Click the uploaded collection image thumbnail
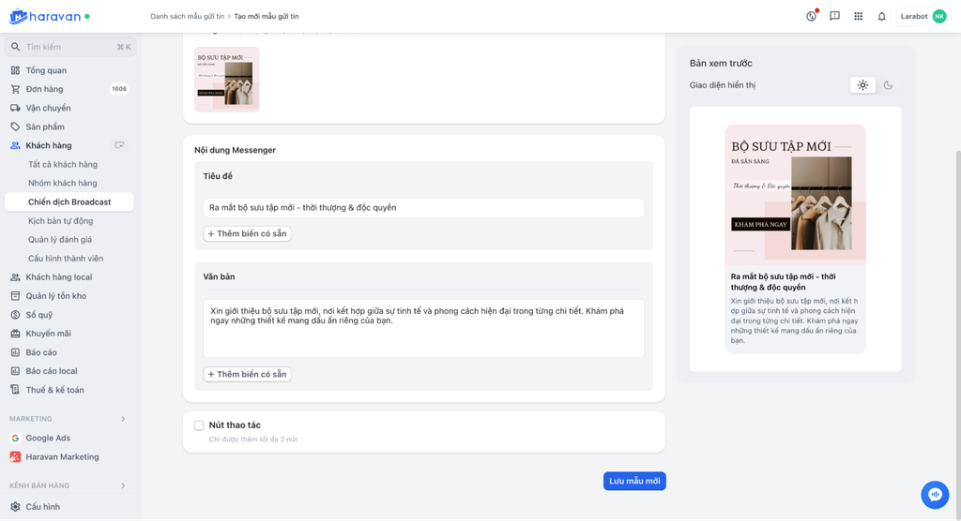Image resolution: width=961 pixels, height=521 pixels. pos(226,80)
